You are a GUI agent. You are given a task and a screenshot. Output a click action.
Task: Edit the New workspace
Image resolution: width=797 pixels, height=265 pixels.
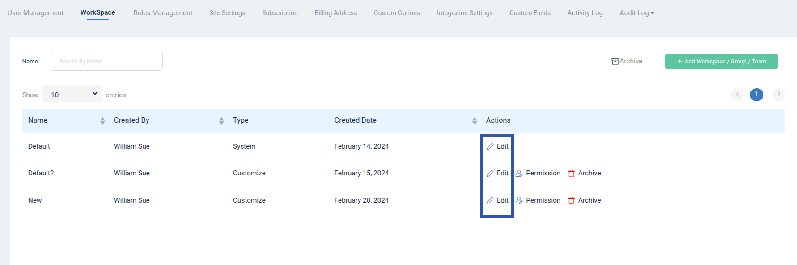[497, 200]
